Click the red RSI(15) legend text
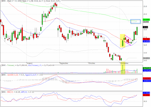 coord(10,92)
